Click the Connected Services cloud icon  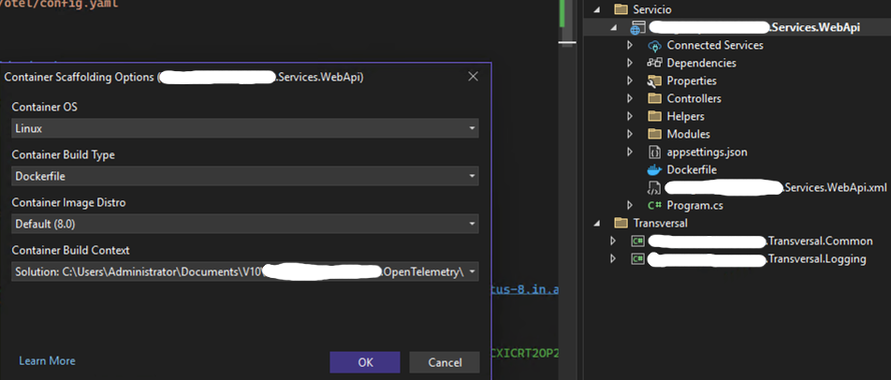point(654,46)
